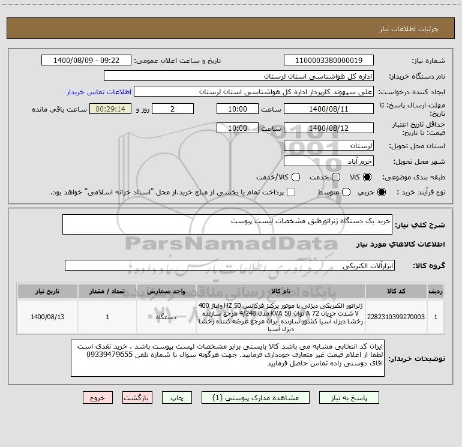Image resolution: width=462 pixels, height=447 pixels.
Task: Click the remaining days field showing 2
Action: tap(173, 109)
